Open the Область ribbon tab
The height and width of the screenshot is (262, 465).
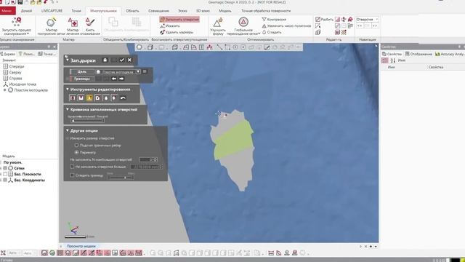coord(132,11)
